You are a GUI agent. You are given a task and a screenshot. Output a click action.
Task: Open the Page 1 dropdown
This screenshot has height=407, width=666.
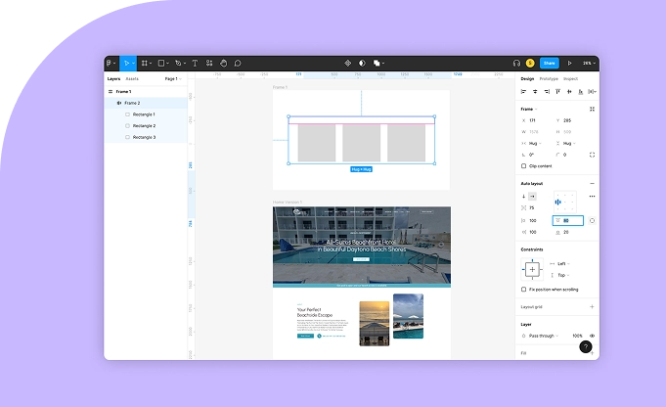172,78
